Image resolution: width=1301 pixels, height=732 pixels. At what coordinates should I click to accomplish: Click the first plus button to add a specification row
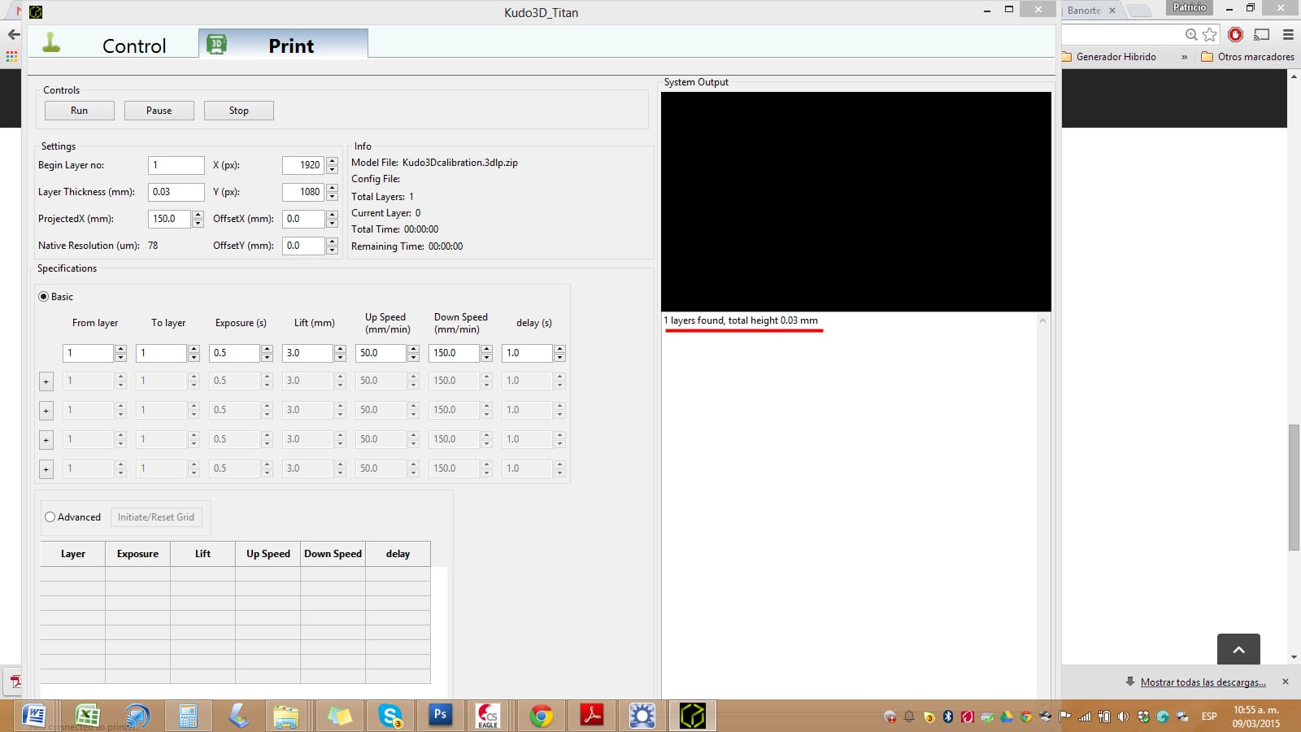pyautogui.click(x=46, y=381)
